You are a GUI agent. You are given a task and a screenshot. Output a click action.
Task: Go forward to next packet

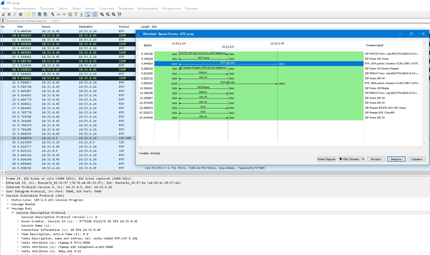point(64,14)
